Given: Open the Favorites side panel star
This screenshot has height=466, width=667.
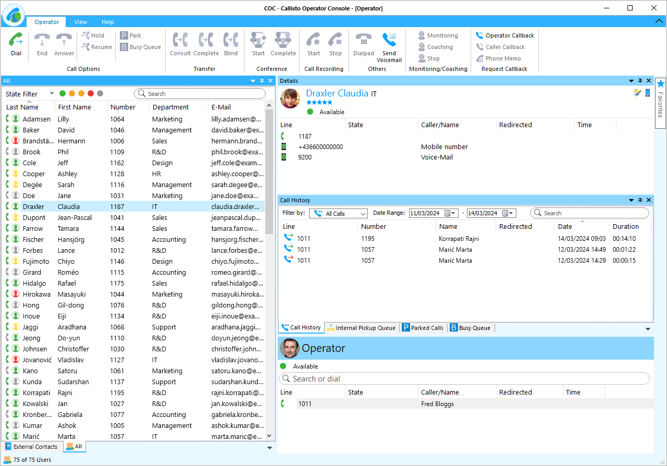Looking at the screenshot, I should [x=660, y=83].
